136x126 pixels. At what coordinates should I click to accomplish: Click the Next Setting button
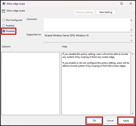click(x=106, y=12)
